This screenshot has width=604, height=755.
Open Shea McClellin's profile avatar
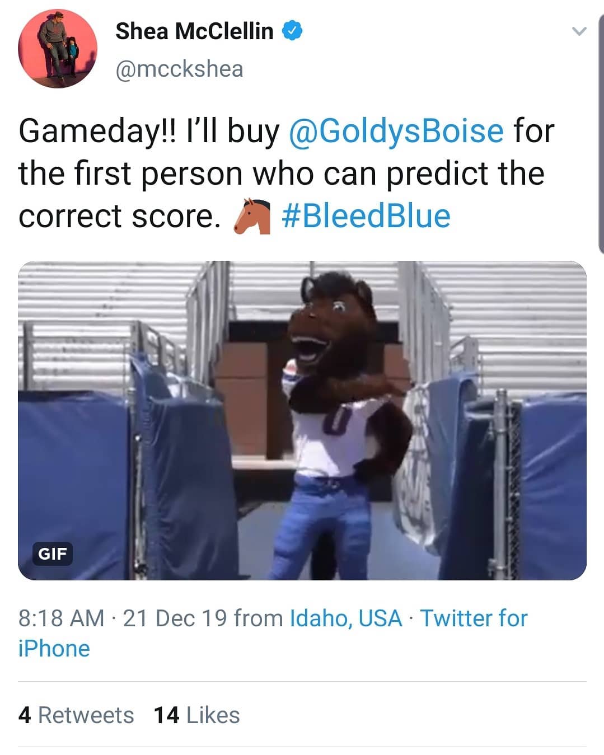[x=58, y=49]
